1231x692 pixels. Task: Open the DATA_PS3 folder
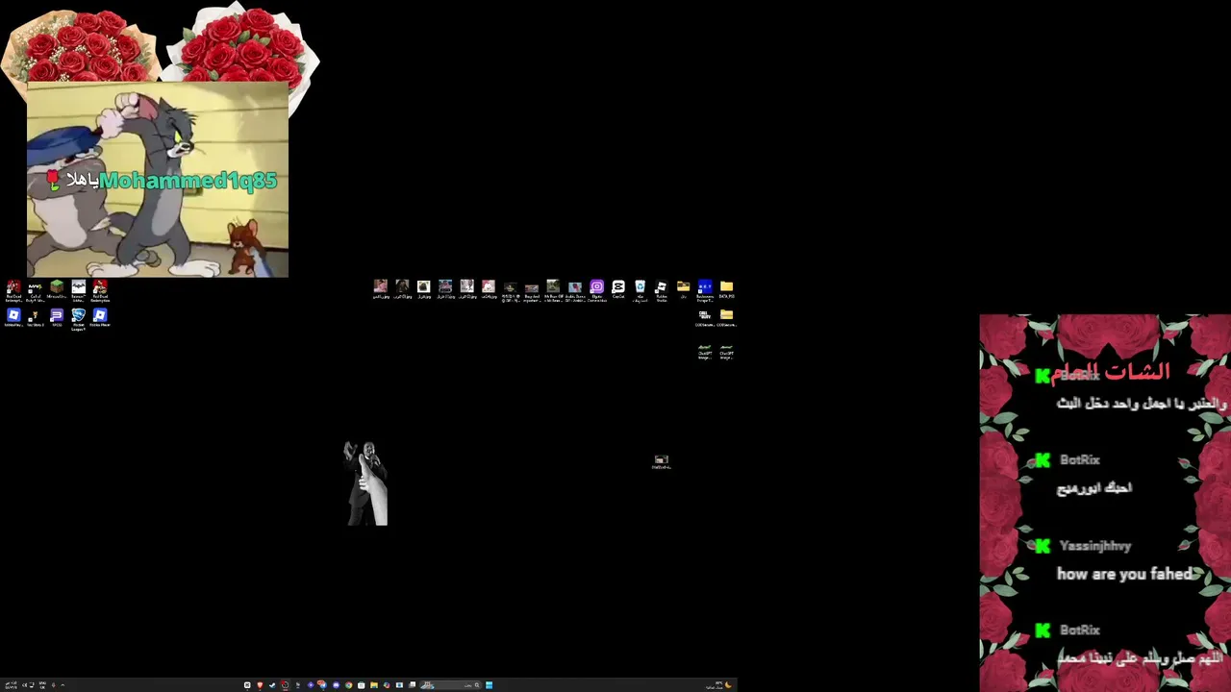pyautogui.click(x=727, y=289)
